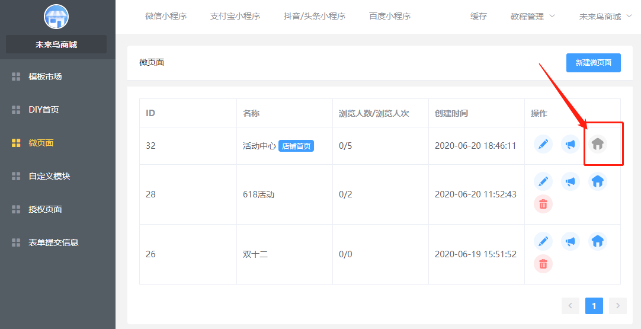
Task: Go to next page with right arrow
Action: click(617, 305)
